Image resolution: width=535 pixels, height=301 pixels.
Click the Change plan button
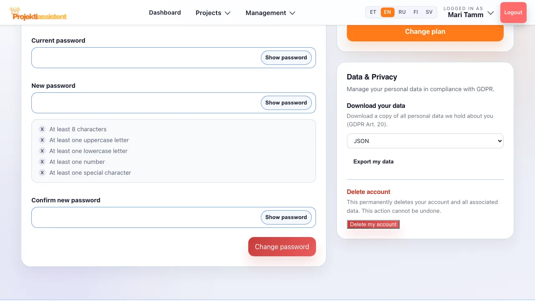tap(425, 32)
